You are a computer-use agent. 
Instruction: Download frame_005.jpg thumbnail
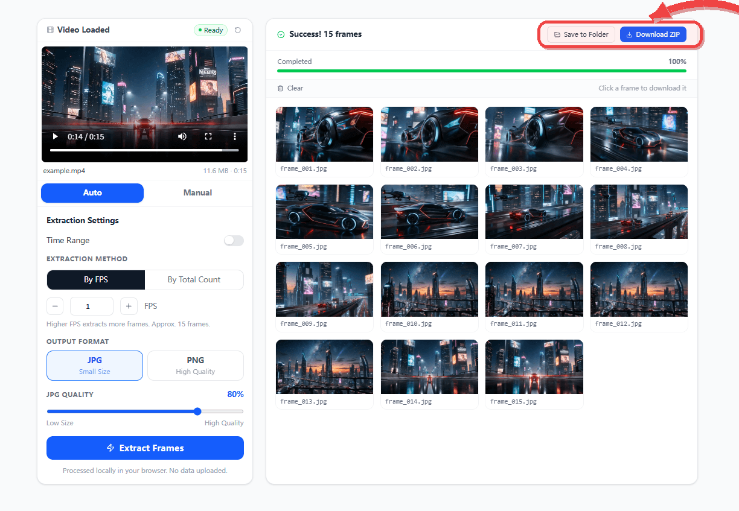(324, 212)
